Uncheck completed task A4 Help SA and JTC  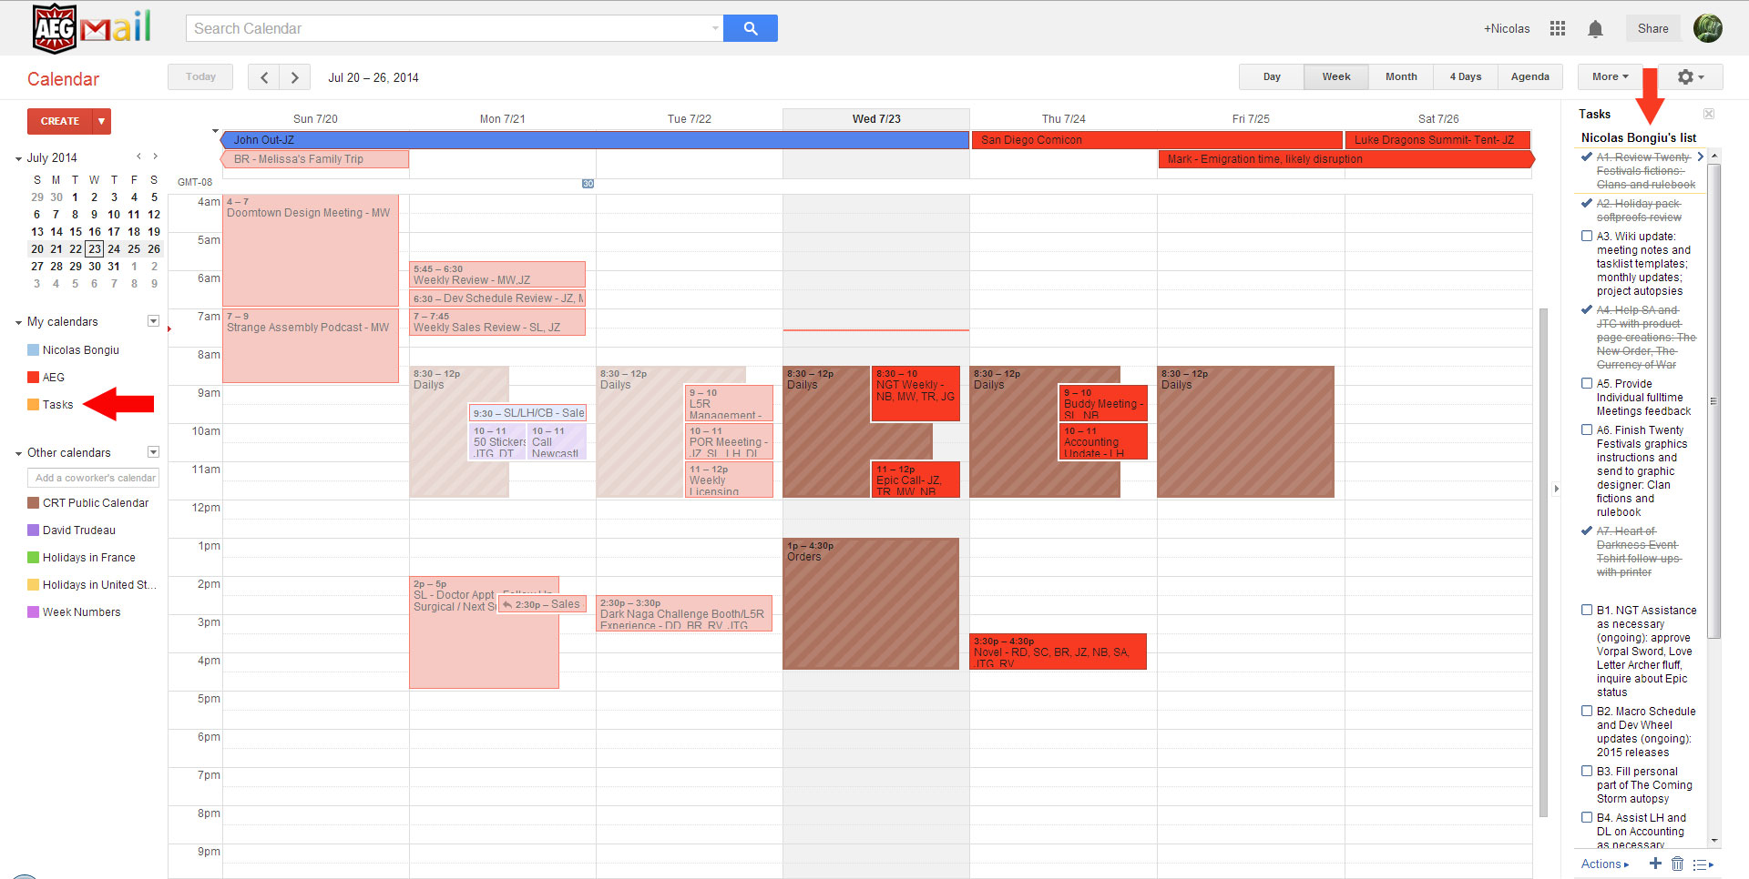pos(1587,309)
